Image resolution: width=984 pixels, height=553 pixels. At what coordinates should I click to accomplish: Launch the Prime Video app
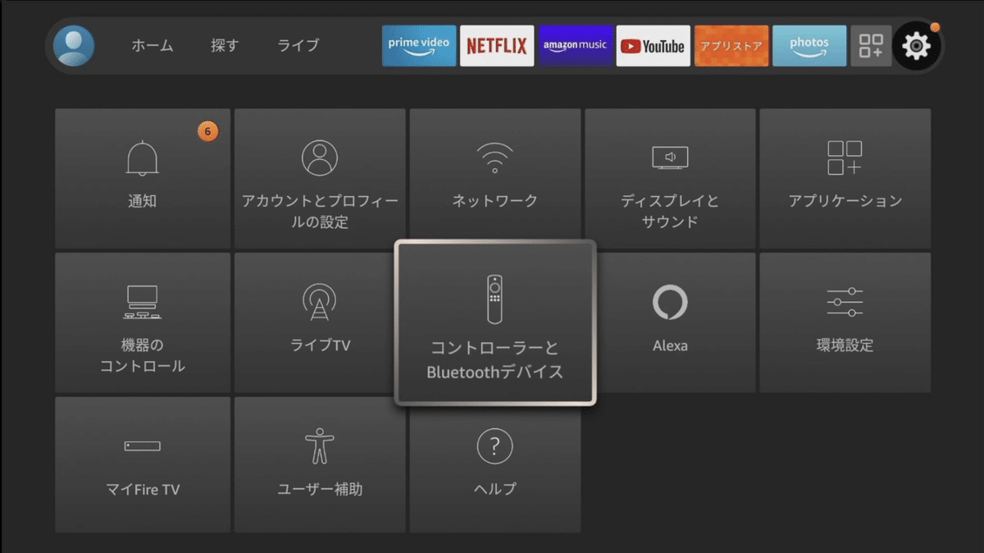[x=419, y=46]
